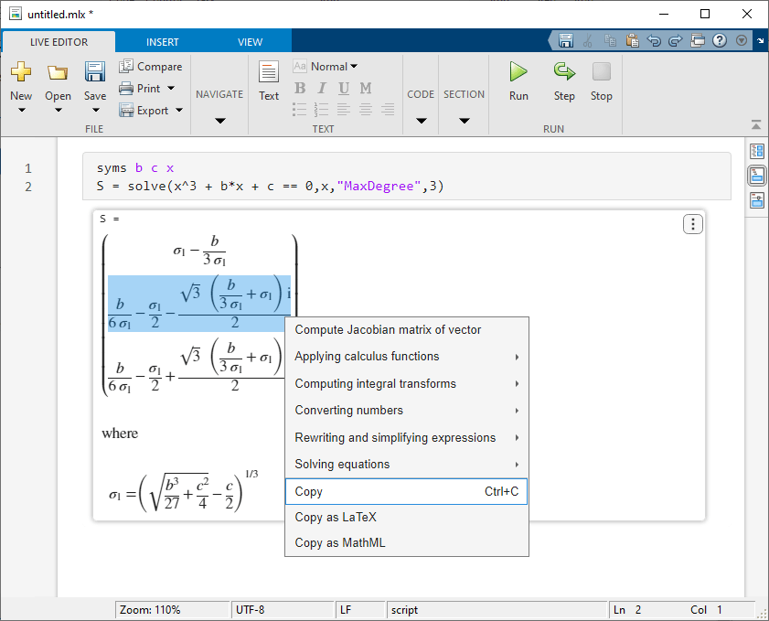Align text left
The image size is (769, 621).
[x=343, y=110]
